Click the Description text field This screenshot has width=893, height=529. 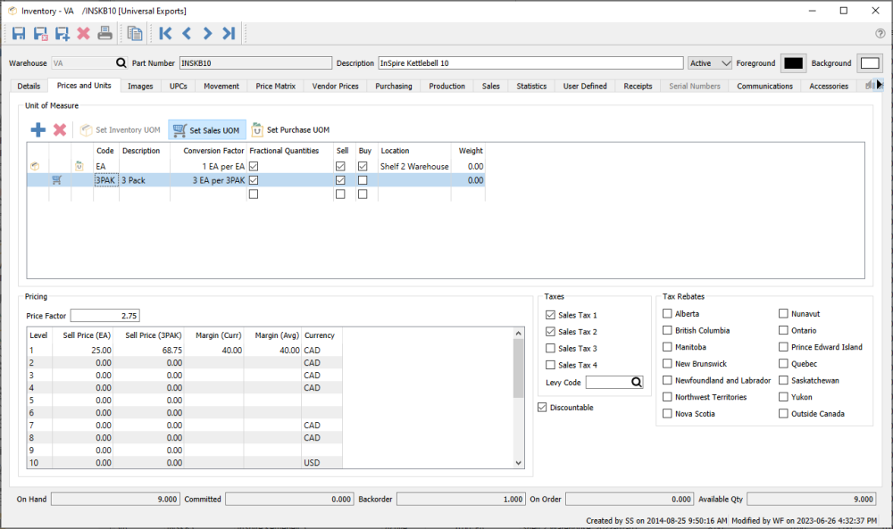(530, 63)
